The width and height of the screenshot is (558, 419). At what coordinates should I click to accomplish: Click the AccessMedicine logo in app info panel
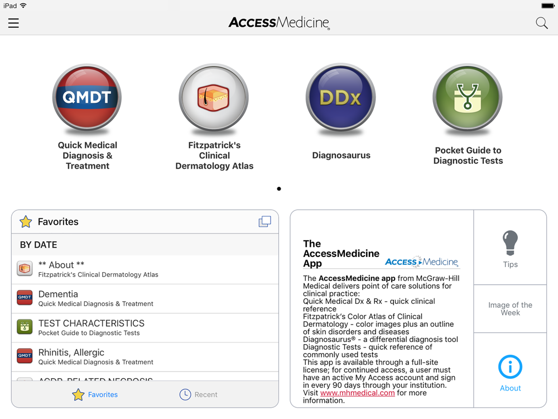422,261
